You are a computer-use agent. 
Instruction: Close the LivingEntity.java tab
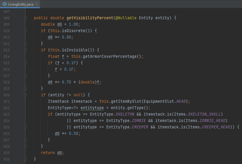point(36,4)
